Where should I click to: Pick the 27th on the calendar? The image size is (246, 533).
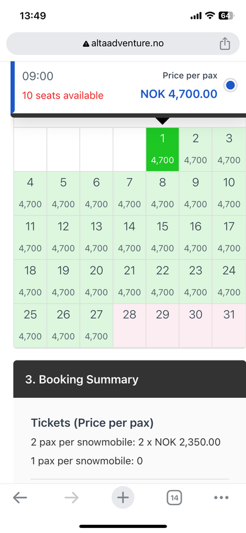[97, 326]
